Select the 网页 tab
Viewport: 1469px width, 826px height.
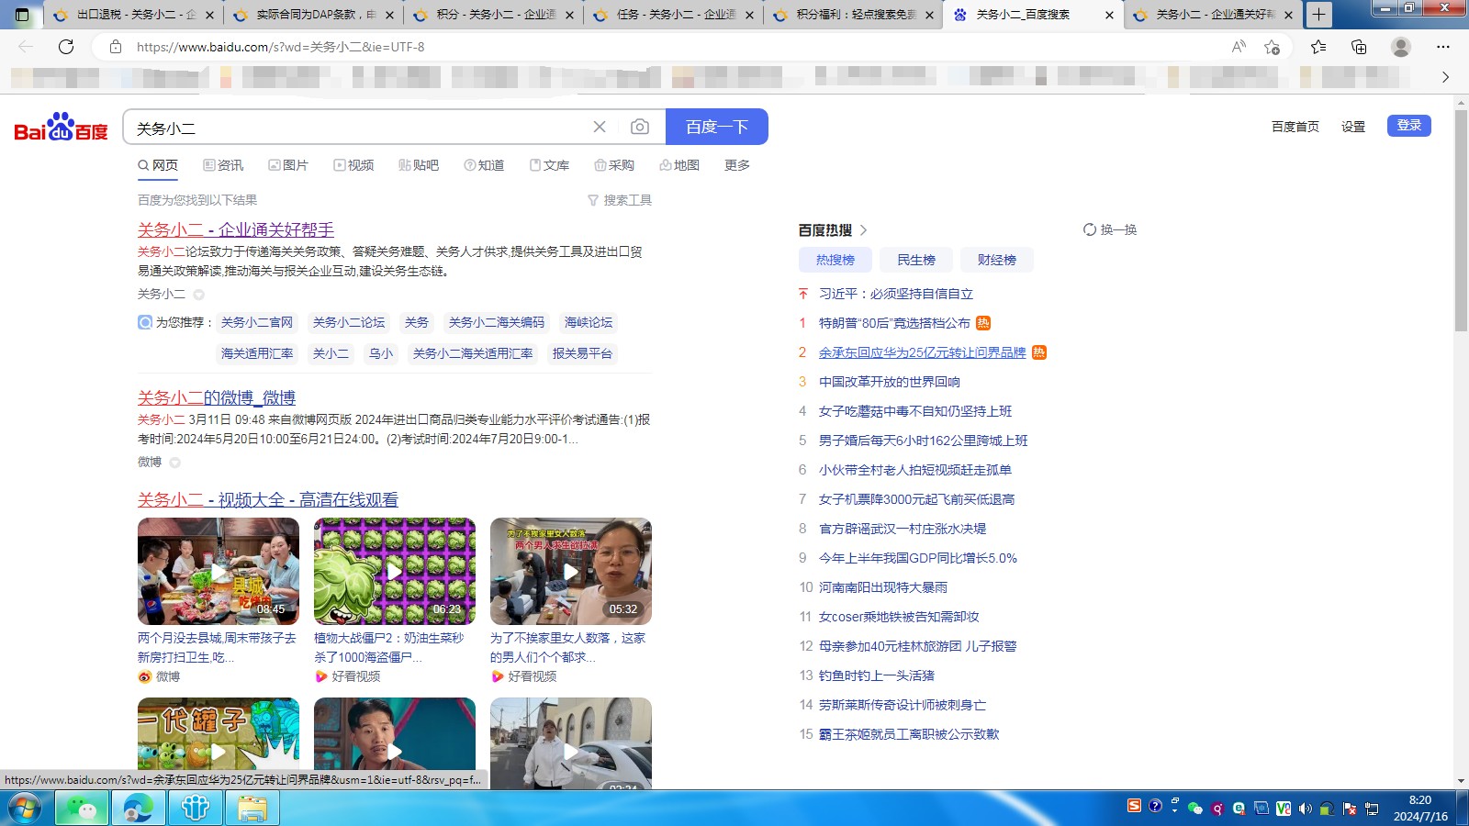pyautogui.click(x=158, y=165)
